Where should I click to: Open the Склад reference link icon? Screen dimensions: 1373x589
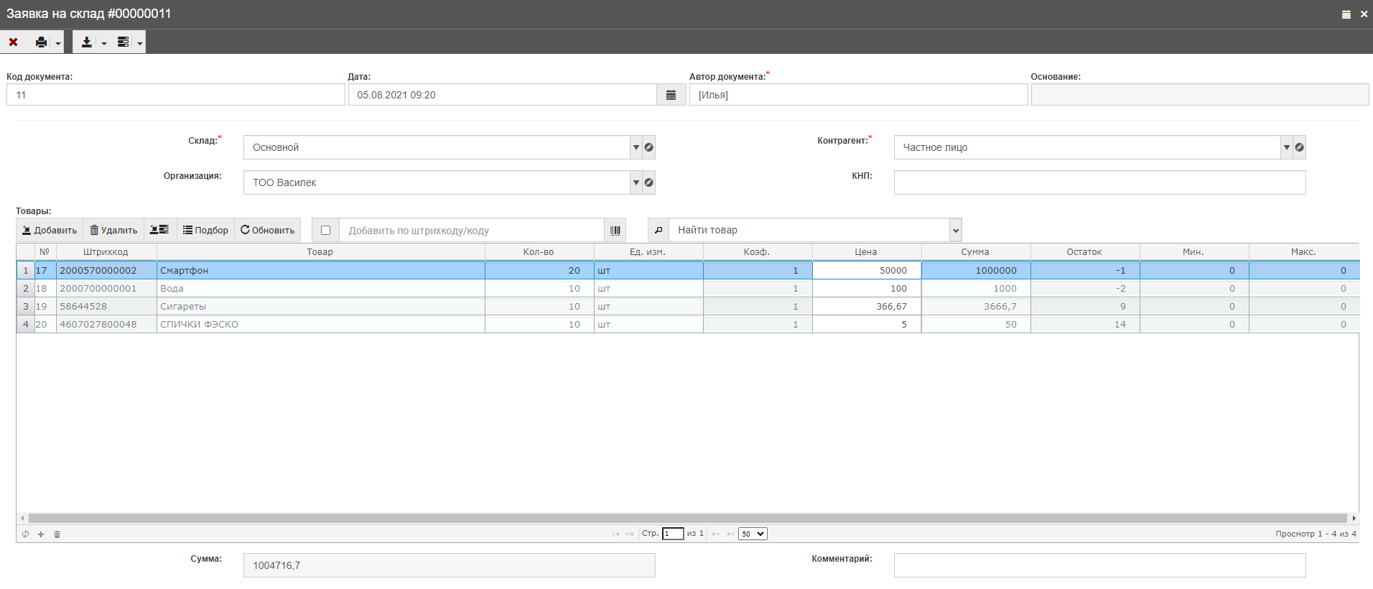tap(649, 147)
